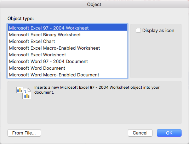Screen dimensions: 189x144
Task: Select Microsoft Word 97 - 2004 Document
Action: point(67,62)
